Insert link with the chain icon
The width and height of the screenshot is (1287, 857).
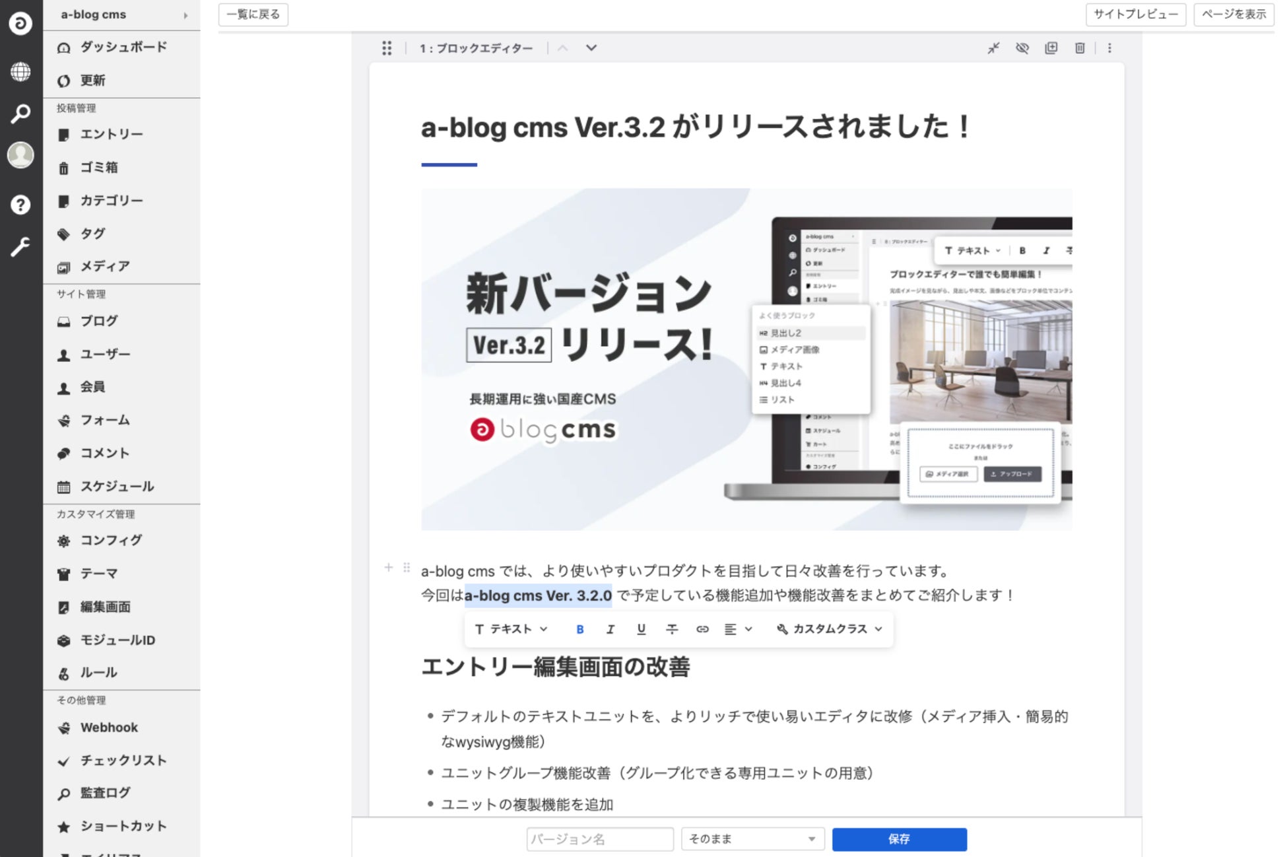pyautogui.click(x=702, y=629)
